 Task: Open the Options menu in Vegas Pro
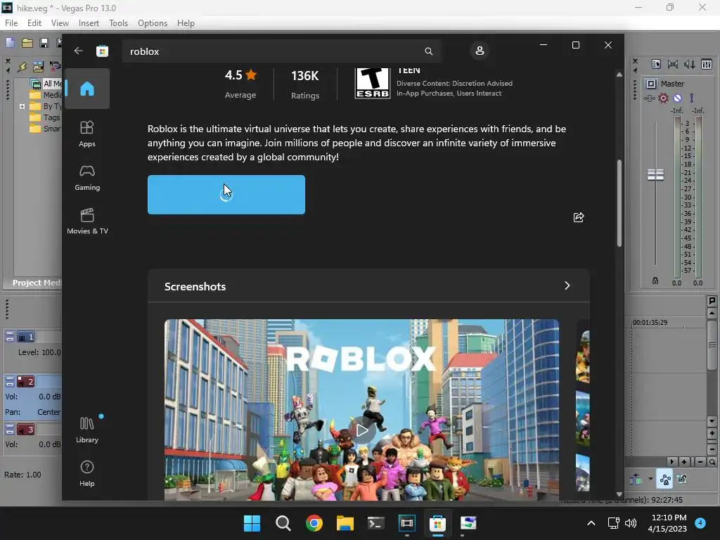click(153, 23)
